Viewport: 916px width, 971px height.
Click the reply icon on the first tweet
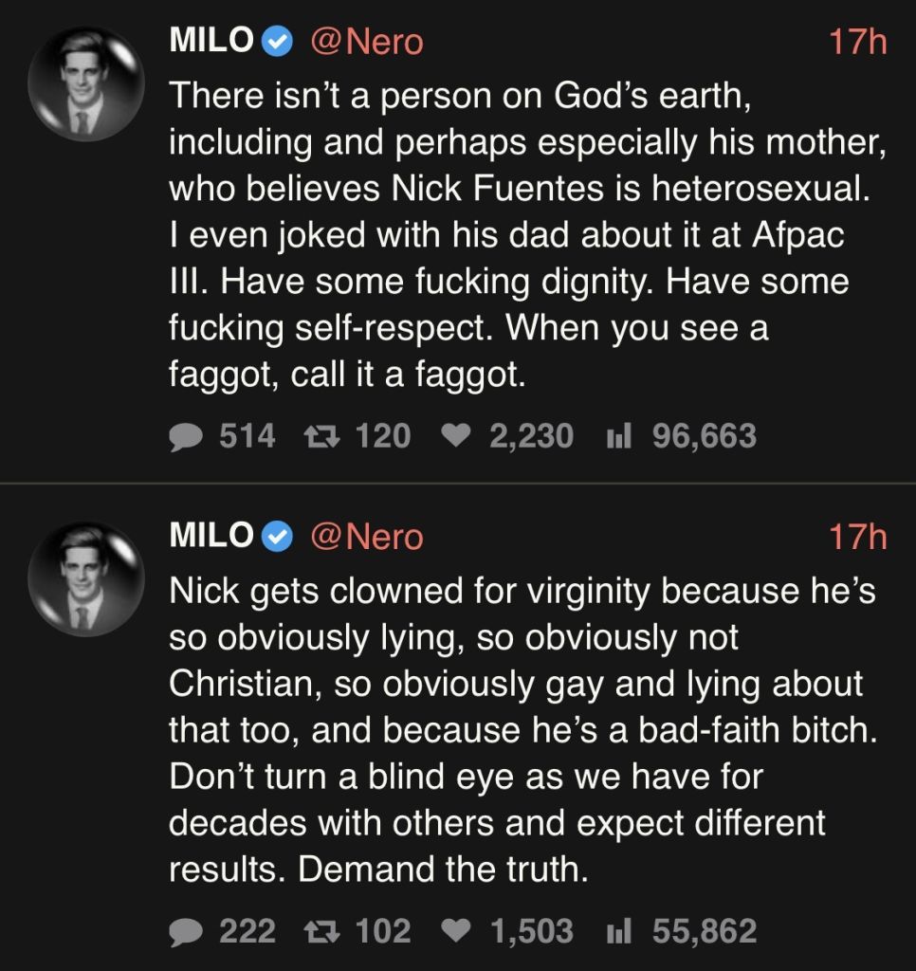pyautogui.click(x=188, y=437)
